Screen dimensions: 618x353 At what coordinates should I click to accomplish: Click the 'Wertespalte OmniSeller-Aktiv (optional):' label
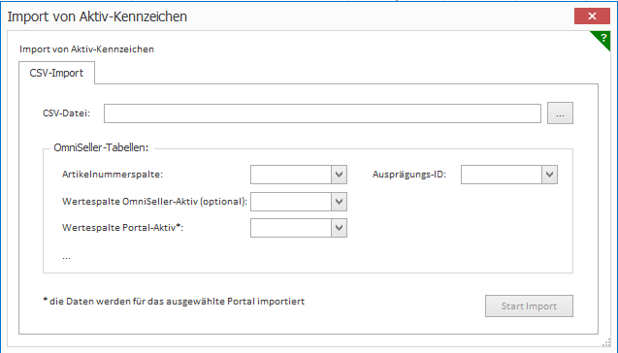[154, 202]
